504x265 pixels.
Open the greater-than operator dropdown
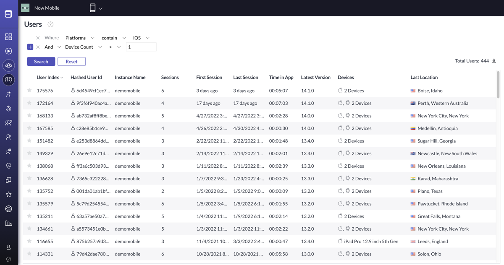pyautogui.click(x=115, y=47)
